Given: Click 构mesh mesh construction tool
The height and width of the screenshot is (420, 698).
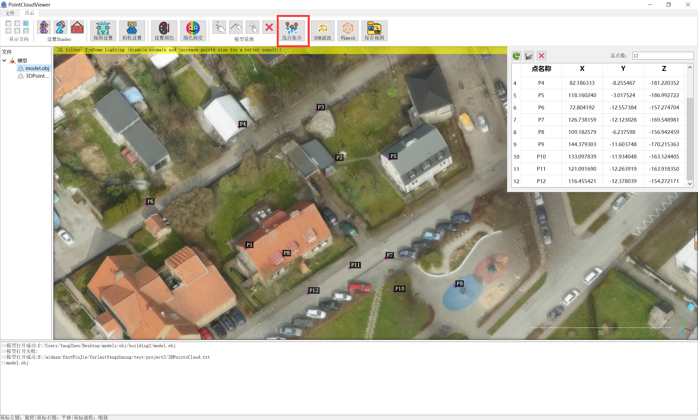Looking at the screenshot, I should pos(348,31).
